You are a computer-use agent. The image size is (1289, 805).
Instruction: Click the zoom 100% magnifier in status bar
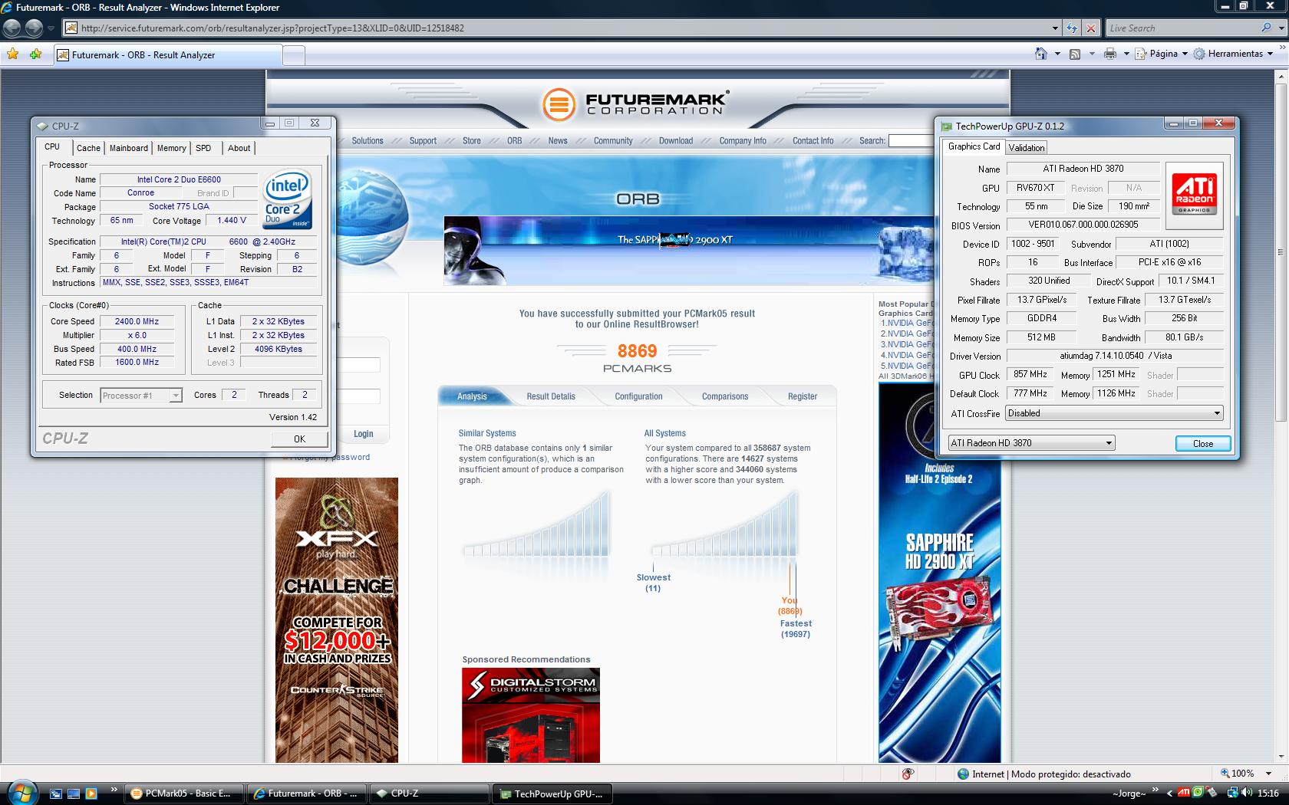(1225, 774)
